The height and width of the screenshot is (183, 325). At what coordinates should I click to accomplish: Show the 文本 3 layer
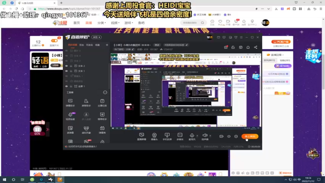coord(67,61)
